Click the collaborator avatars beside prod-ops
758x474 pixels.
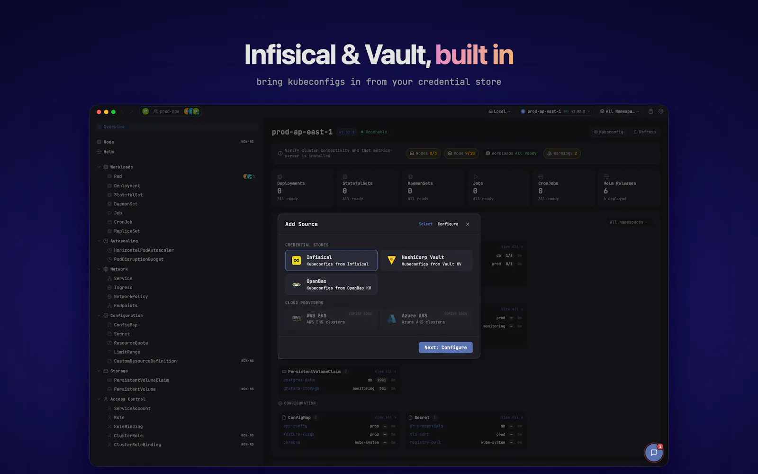coord(191,111)
